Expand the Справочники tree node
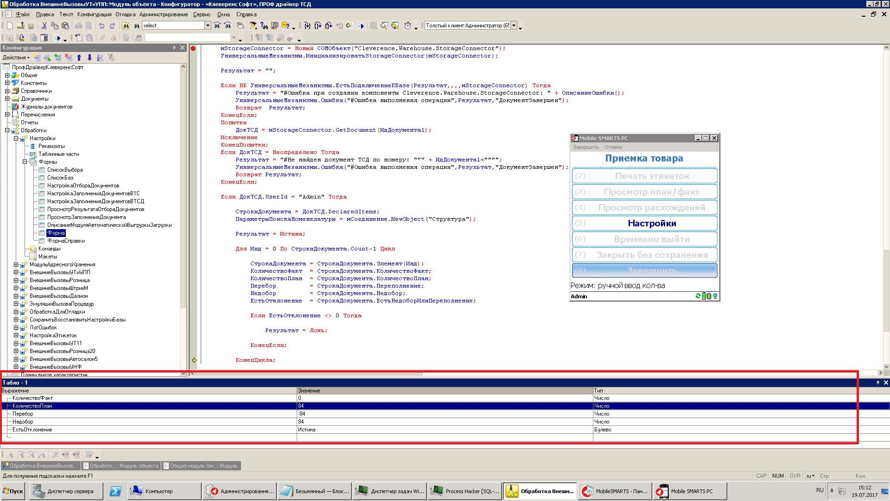 pyautogui.click(x=7, y=91)
